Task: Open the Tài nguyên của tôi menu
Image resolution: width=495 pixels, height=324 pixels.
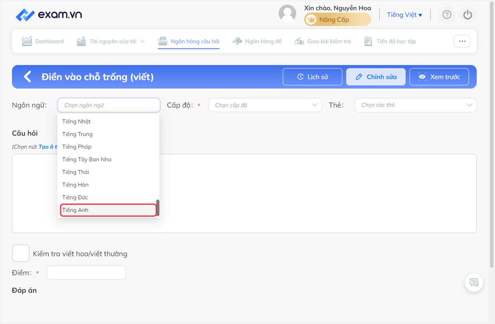Action: (x=111, y=41)
